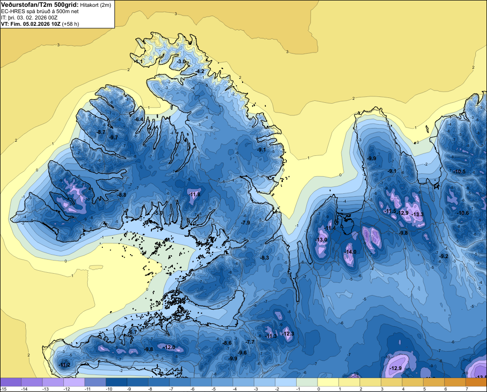This screenshot has height=392, width=487.
Task: Click the -8.8 temperature label
Action: coord(122,195)
